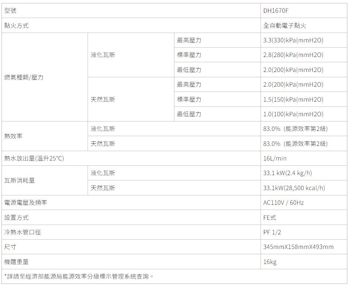Click the 詳請至經濟部能源局 footnote text
The width and height of the screenshot is (350, 285).
79,277
